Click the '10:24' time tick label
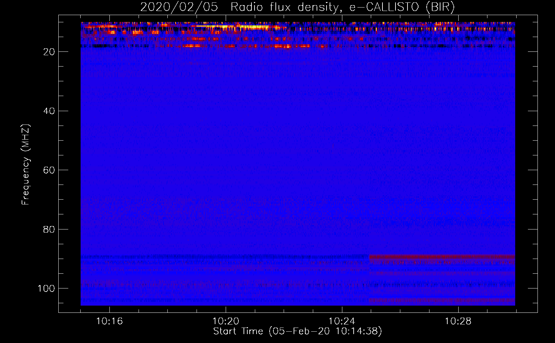This screenshot has width=555, height=343. tap(342, 321)
